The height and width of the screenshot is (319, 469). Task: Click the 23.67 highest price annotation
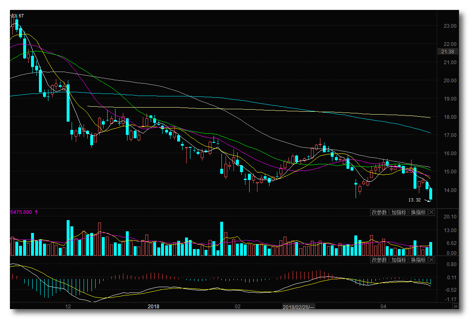(x=18, y=16)
